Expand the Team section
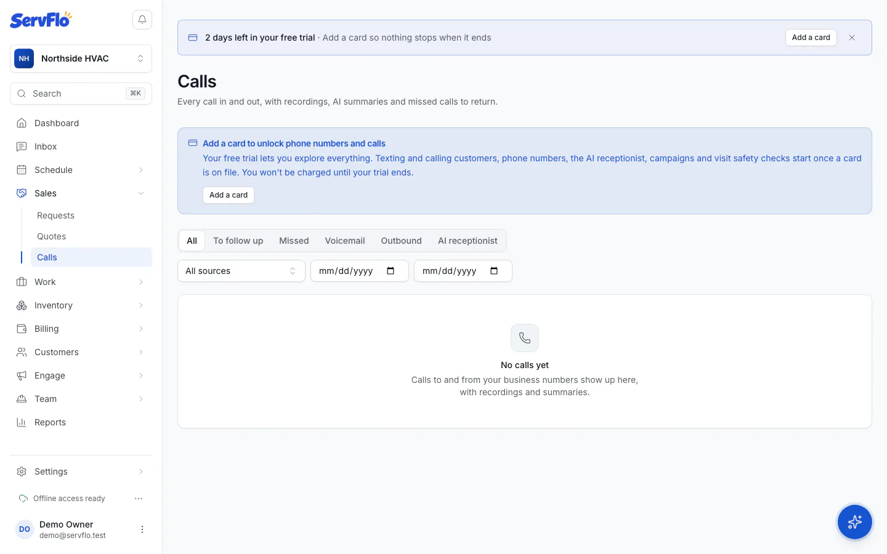The image size is (887, 554). tap(81, 399)
